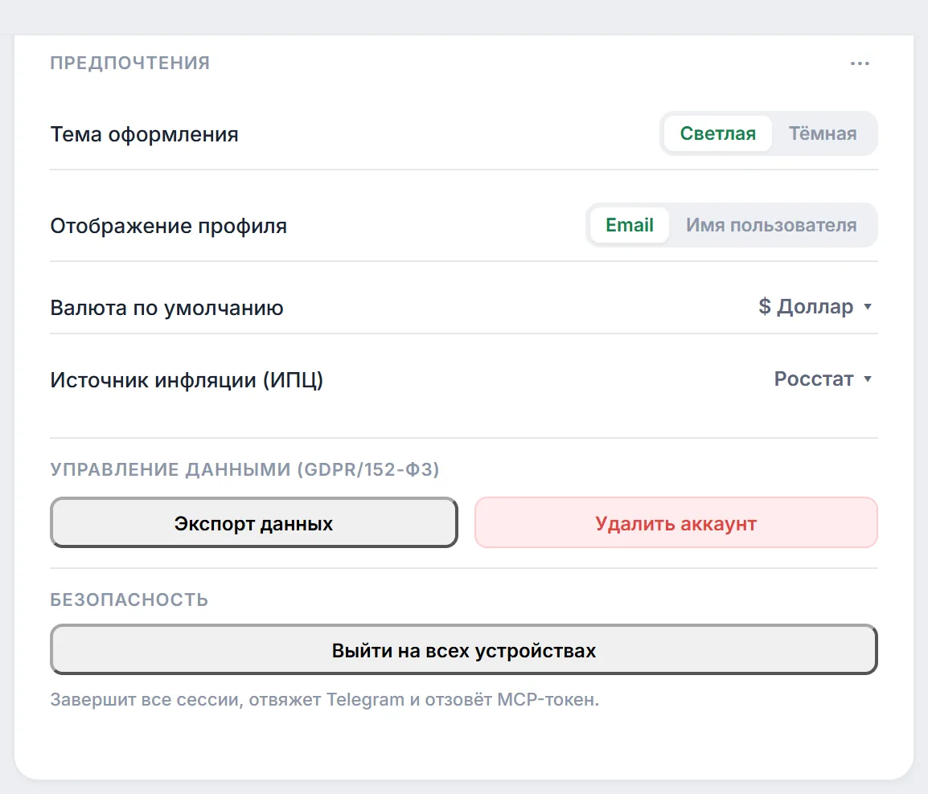The height and width of the screenshot is (794, 928).
Task: Click the ПРЕДПОЧТЕНИЯ section heading
Action: coord(130,63)
